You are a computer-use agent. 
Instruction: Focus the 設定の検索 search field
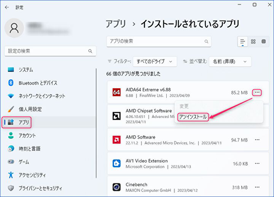tap(50, 51)
